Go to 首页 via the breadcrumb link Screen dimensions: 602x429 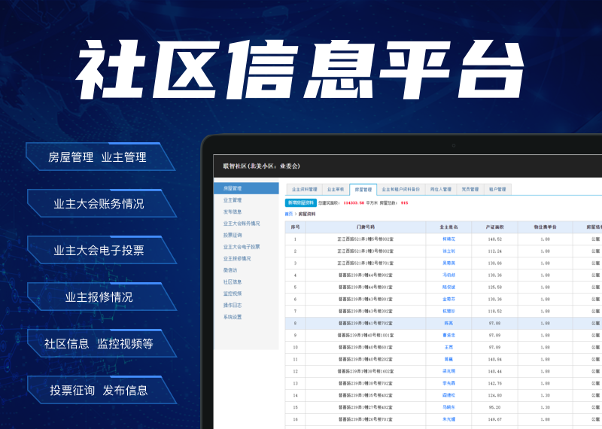coord(288,214)
